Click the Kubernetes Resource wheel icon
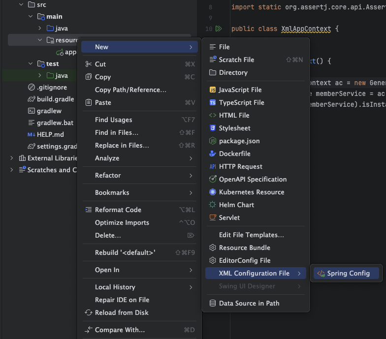The image size is (386, 339). 213,192
